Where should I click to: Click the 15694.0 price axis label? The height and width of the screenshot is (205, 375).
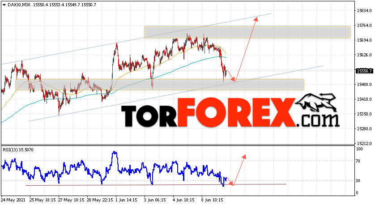click(364, 40)
